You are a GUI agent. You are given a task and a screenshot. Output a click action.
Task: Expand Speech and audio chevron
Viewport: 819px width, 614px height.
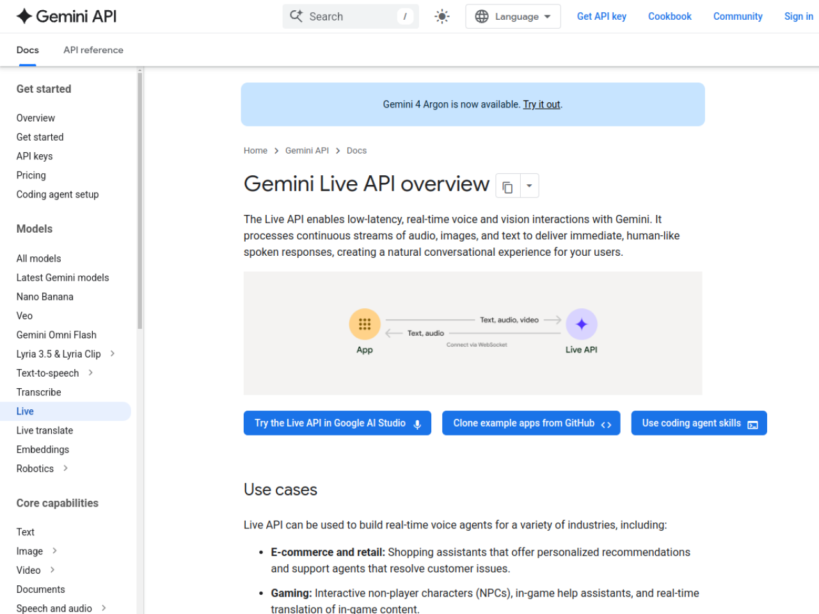[x=104, y=608]
